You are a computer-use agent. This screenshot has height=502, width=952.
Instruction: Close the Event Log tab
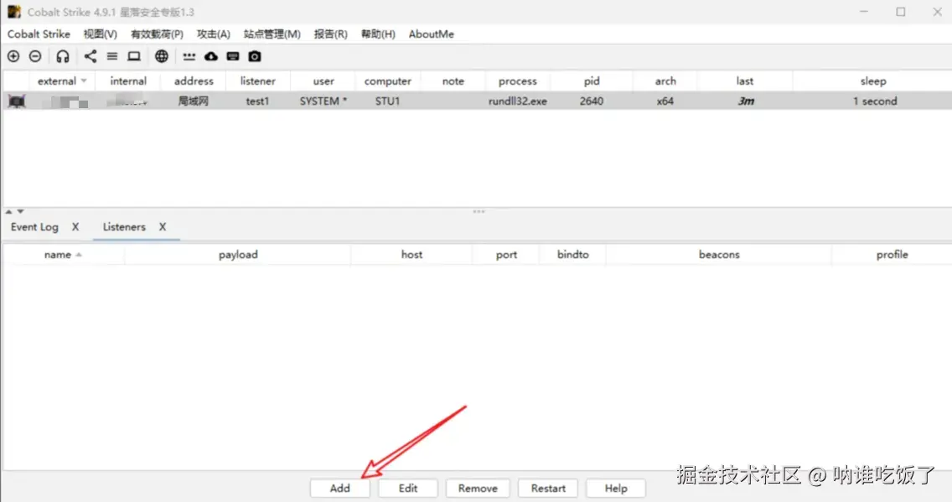tap(75, 227)
